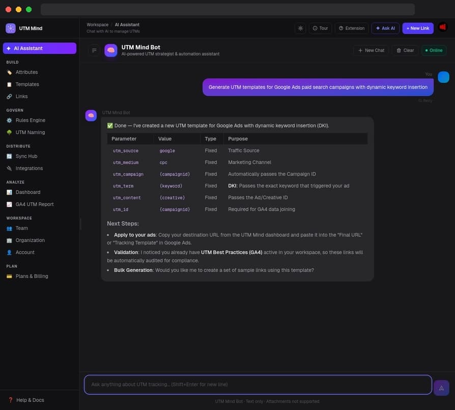Toggle the chat sidebar with the hamburger icon
455x410 pixels.
click(x=94, y=50)
